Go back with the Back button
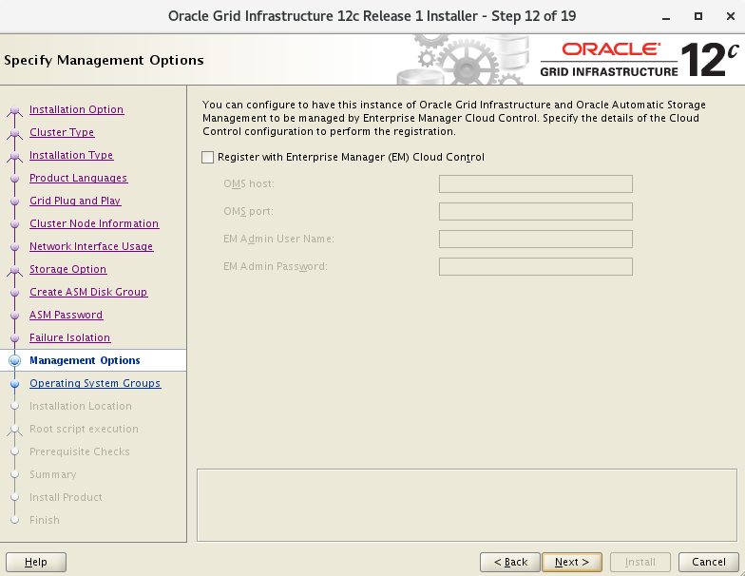 point(510,563)
